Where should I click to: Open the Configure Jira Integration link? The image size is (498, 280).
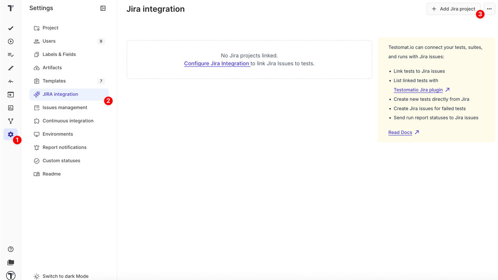point(217,63)
